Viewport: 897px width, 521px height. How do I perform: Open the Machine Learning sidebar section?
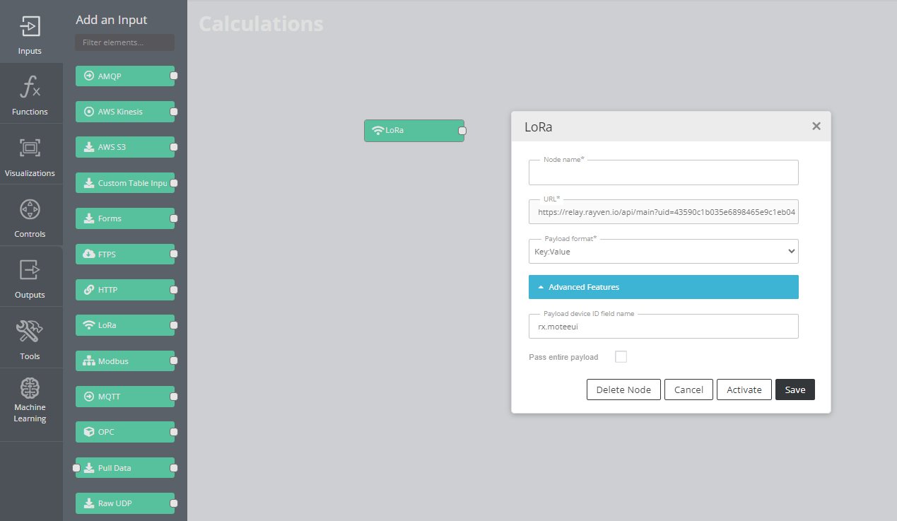click(30, 404)
